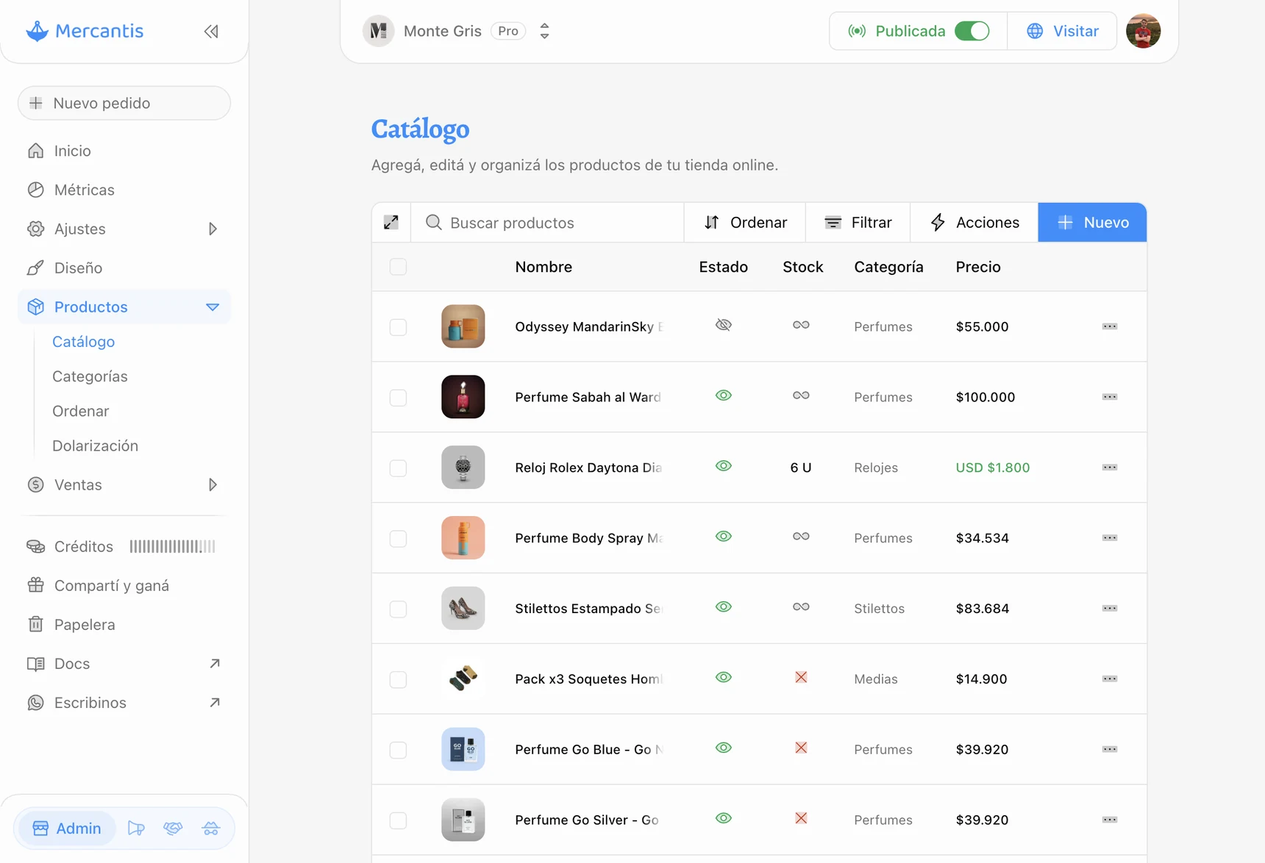The height and width of the screenshot is (863, 1265).
Task: Open user avatar profile menu
Action: (1143, 31)
